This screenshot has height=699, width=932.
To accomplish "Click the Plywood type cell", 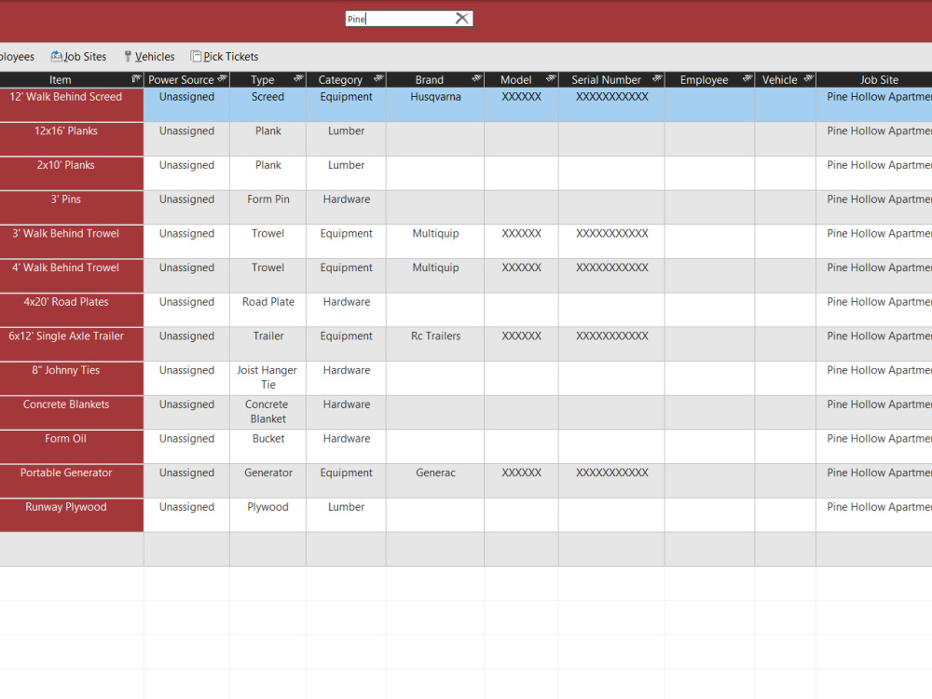I will [268, 514].
